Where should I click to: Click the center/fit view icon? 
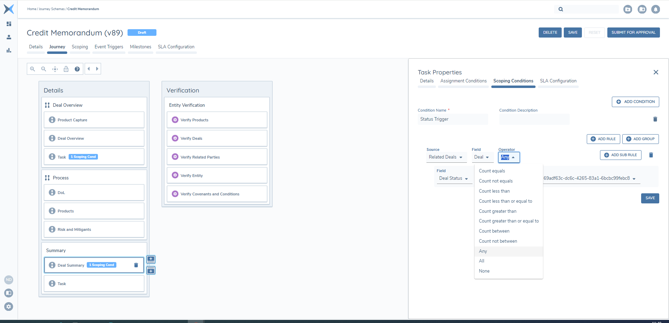(55, 69)
